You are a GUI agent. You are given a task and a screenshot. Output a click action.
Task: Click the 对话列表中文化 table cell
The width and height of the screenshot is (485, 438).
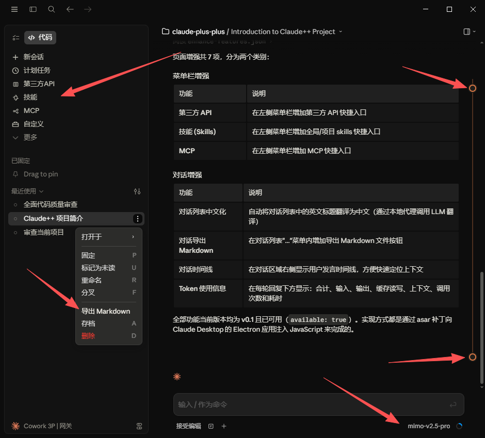tap(208, 217)
